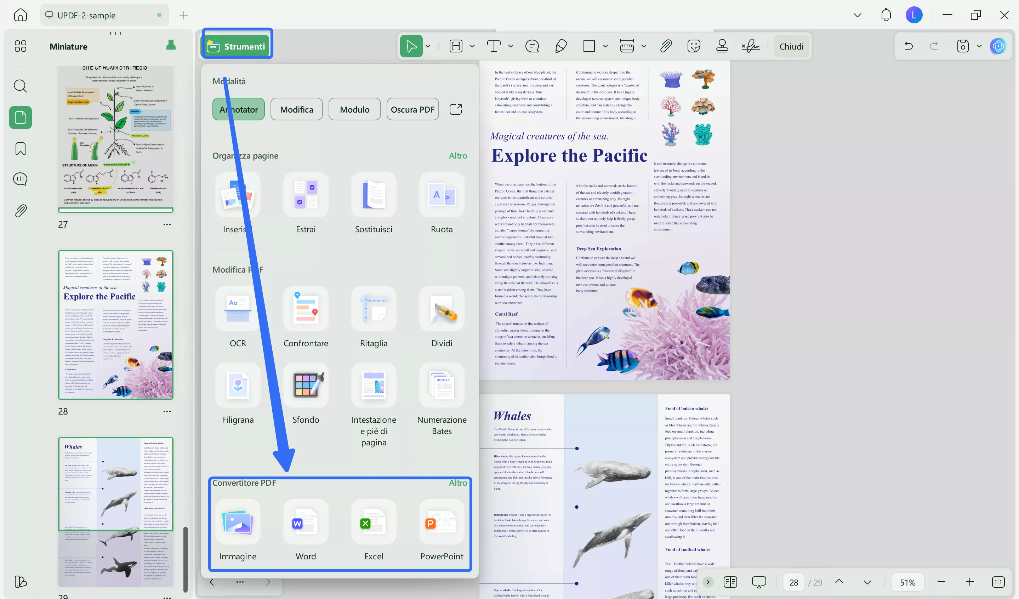
Task: Expand the rectangle shape dropdown arrow
Action: 605,46
